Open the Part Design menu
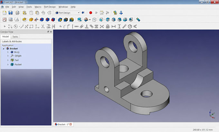Image resolution: width=219 pixels, height=132 pixels. point(50,7)
